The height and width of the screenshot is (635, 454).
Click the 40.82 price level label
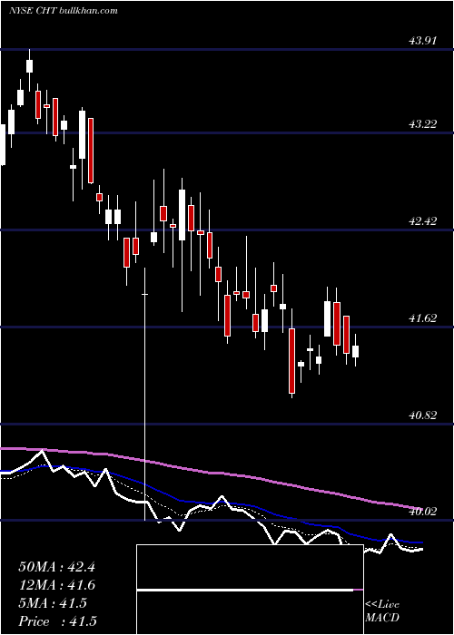pyautogui.click(x=422, y=415)
